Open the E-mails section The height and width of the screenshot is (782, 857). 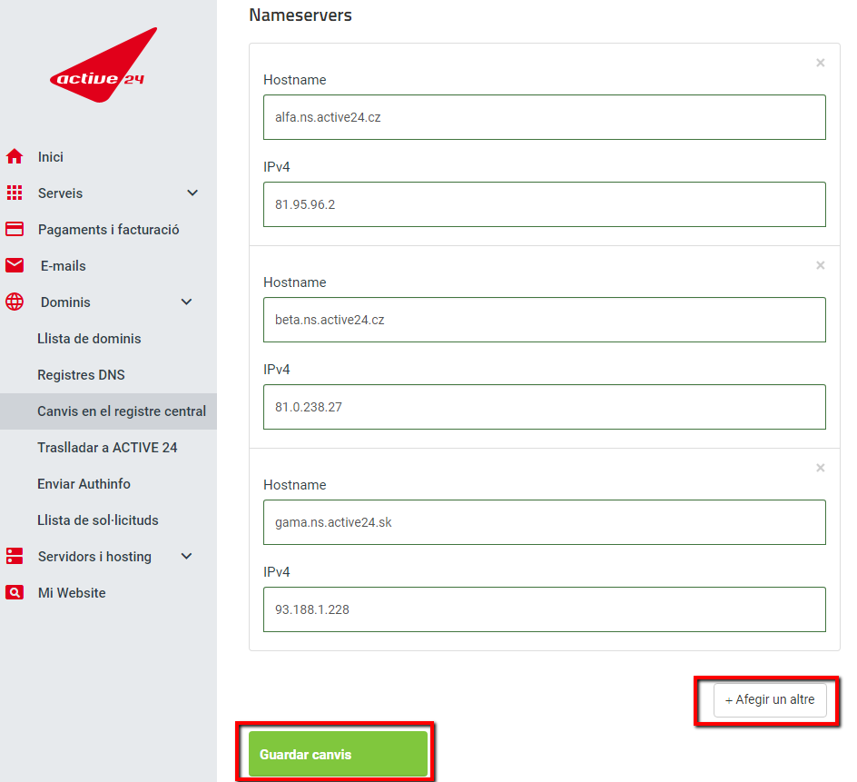coord(63,266)
